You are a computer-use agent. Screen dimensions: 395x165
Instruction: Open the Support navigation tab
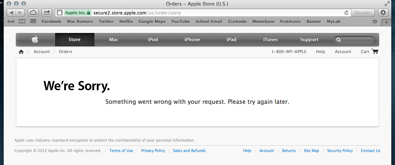[x=309, y=40]
